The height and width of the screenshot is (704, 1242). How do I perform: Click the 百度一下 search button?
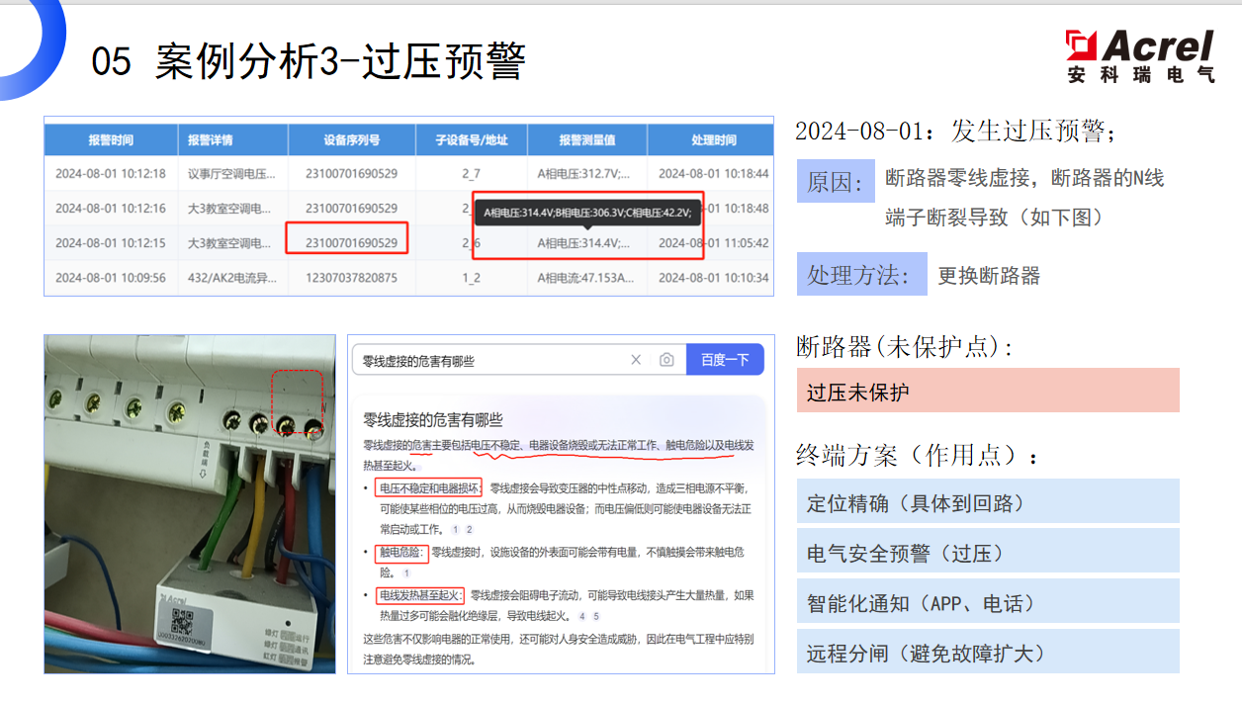tap(725, 360)
